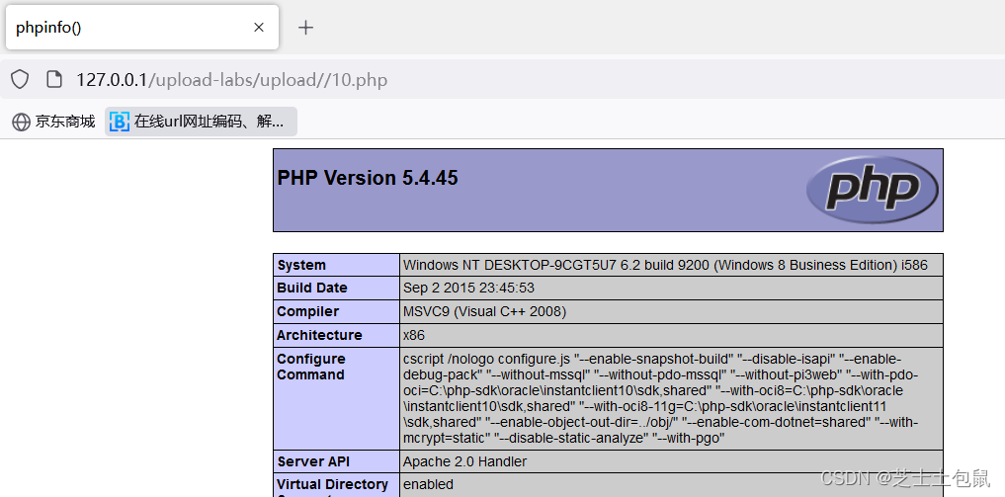The height and width of the screenshot is (497, 1005).
Task: Click the blue B bookmark favicon
Action: tap(120, 122)
